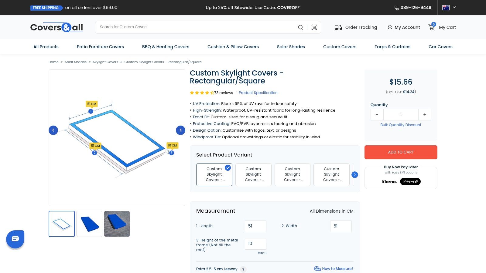Open the live chat bubble
The width and height of the screenshot is (486, 273).
(x=15, y=239)
